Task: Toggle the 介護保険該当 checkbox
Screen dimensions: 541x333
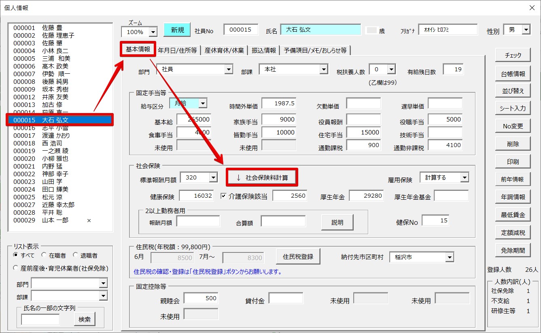Action: (x=223, y=196)
